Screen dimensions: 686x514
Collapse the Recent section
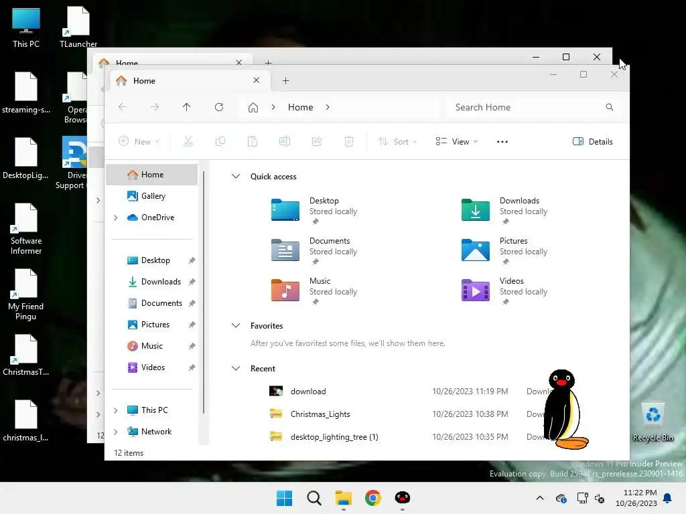click(236, 369)
